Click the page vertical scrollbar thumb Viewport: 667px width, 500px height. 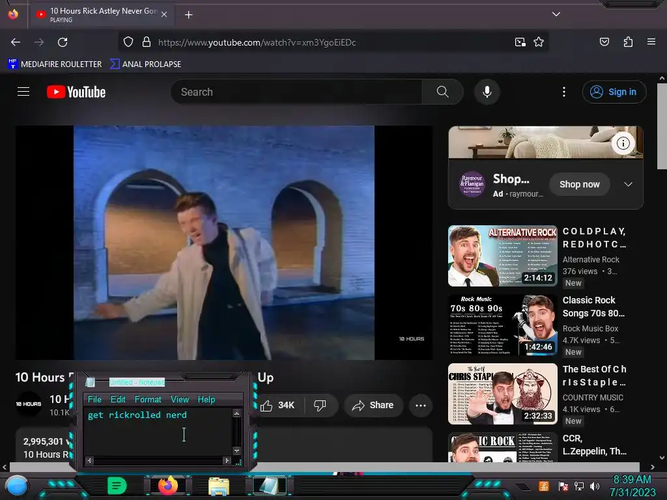point(662,126)
